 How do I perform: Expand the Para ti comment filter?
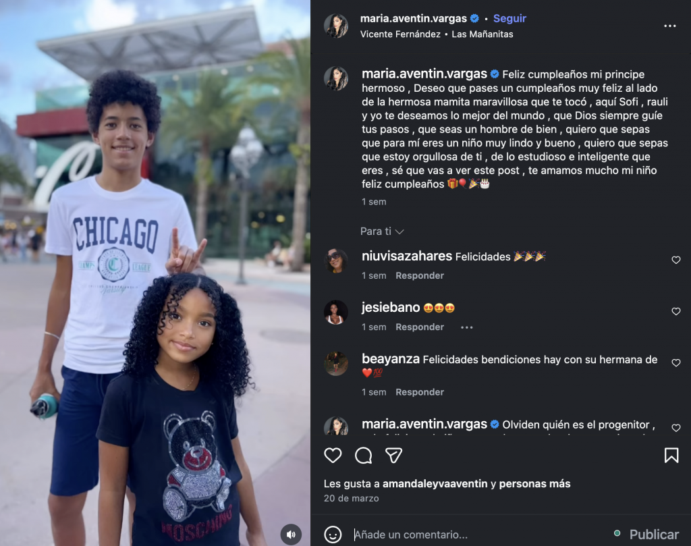(x=382, y=231)
